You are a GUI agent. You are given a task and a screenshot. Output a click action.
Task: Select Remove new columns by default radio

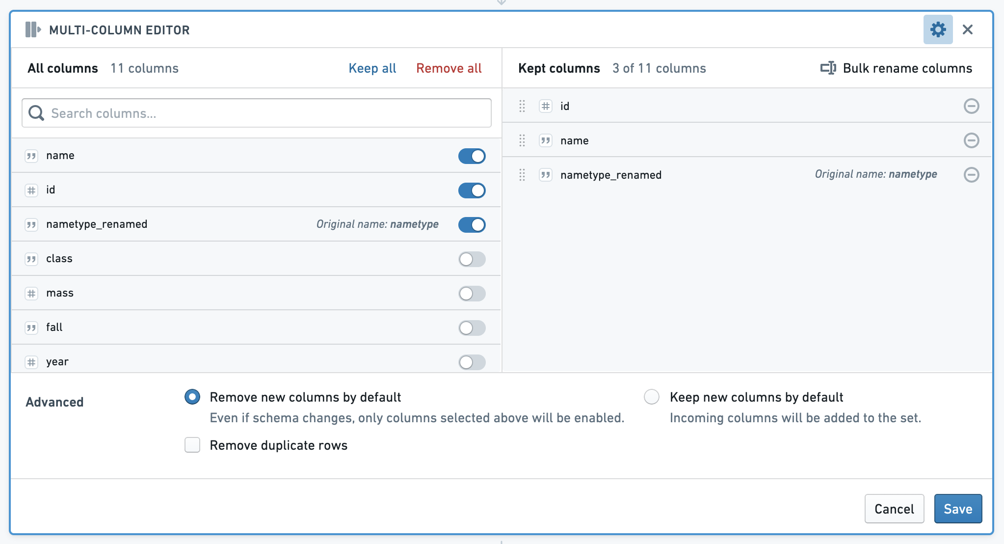pos(192,397)
